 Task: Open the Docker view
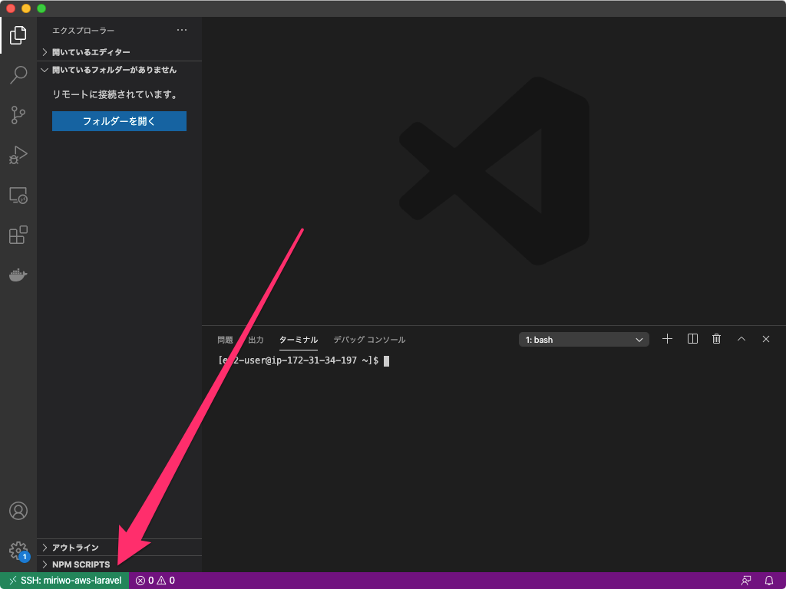17,275
